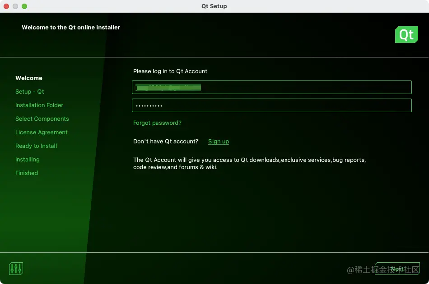429x284 pixels.
Task: Focus the password input field
Action: 272,105
